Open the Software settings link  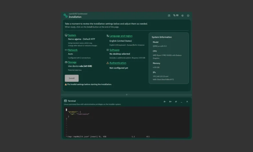tap(114, 50)
